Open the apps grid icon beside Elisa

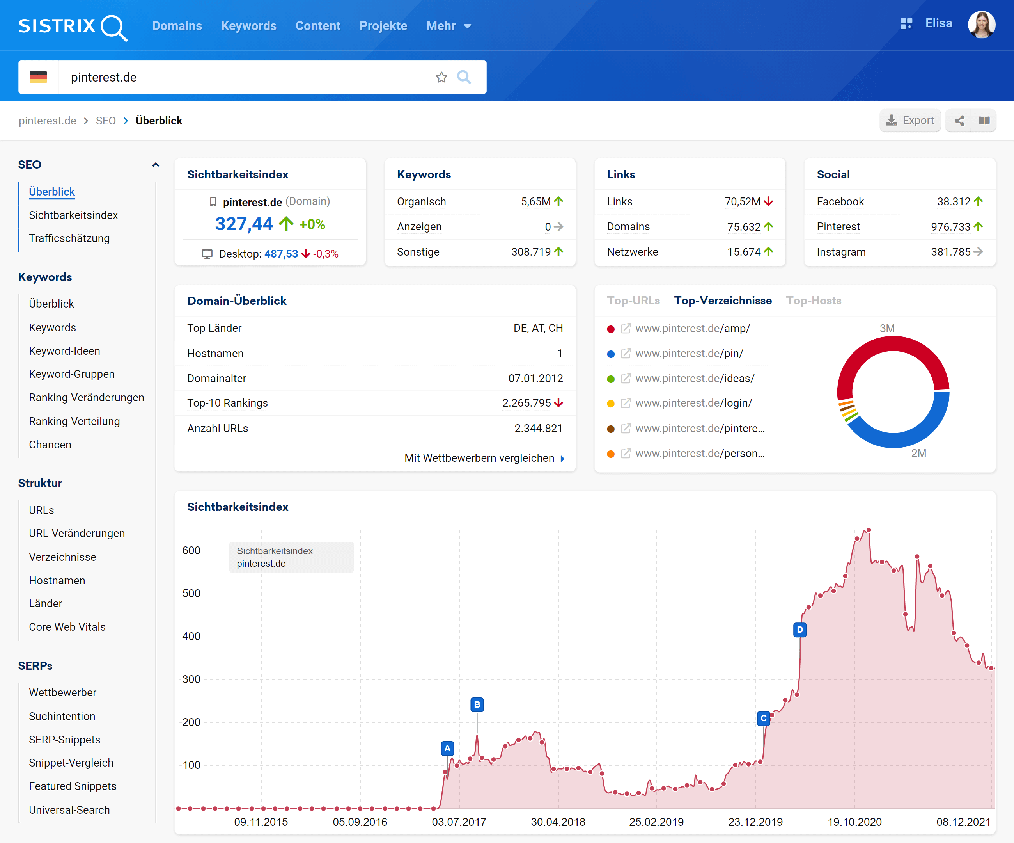click(x=906, y=24)
